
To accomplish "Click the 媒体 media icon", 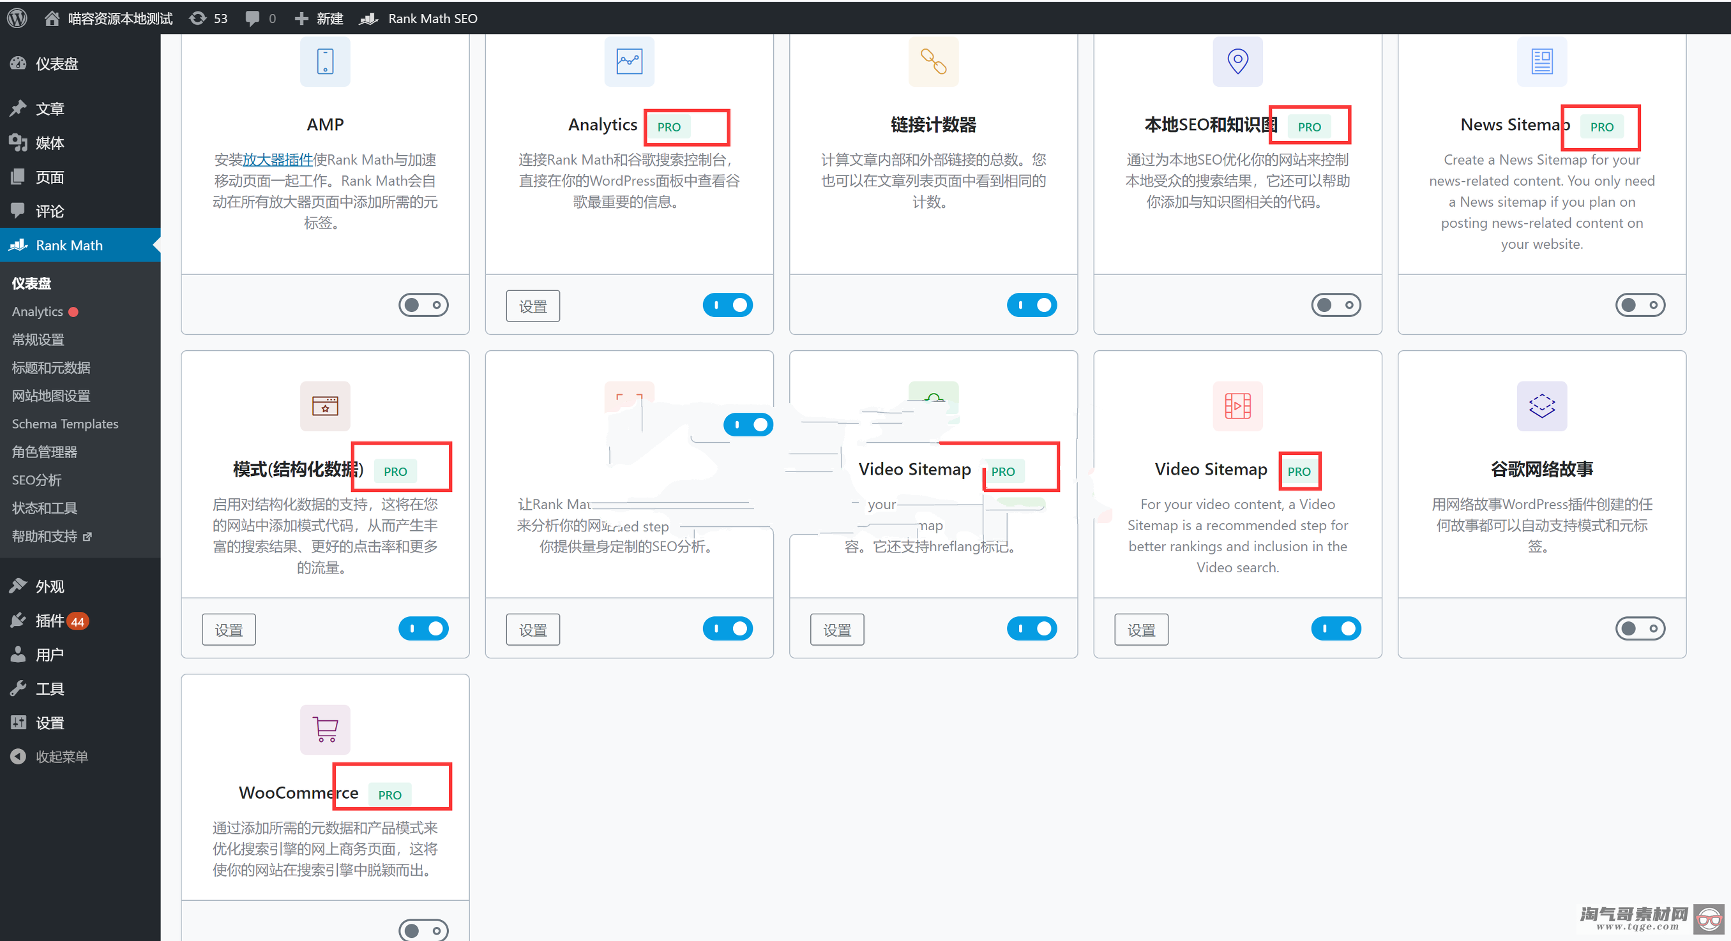I will click(x=18, y=142).
